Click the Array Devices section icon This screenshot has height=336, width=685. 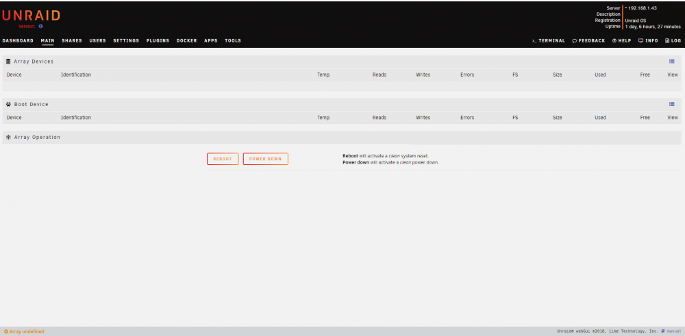coord(8,62)
